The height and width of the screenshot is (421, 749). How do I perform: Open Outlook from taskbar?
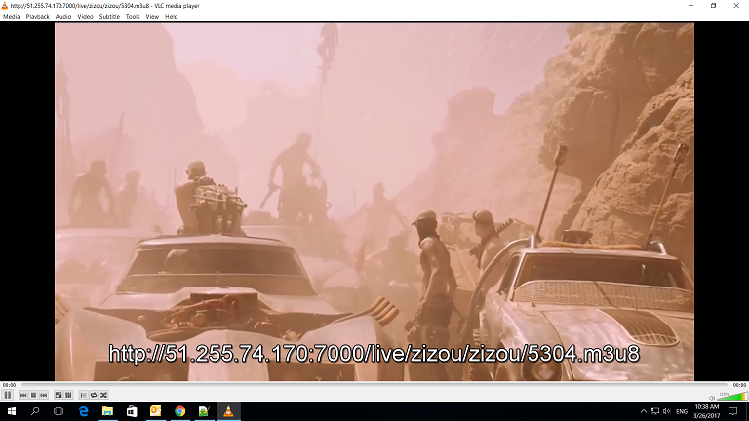tap(156, 411)
